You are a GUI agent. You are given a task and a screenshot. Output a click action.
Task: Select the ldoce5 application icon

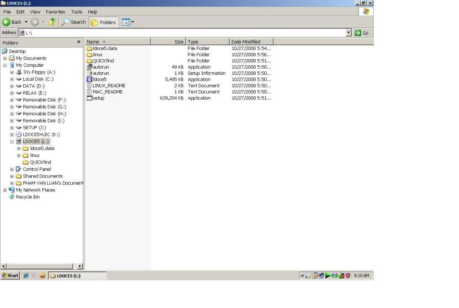pos(89,79)
